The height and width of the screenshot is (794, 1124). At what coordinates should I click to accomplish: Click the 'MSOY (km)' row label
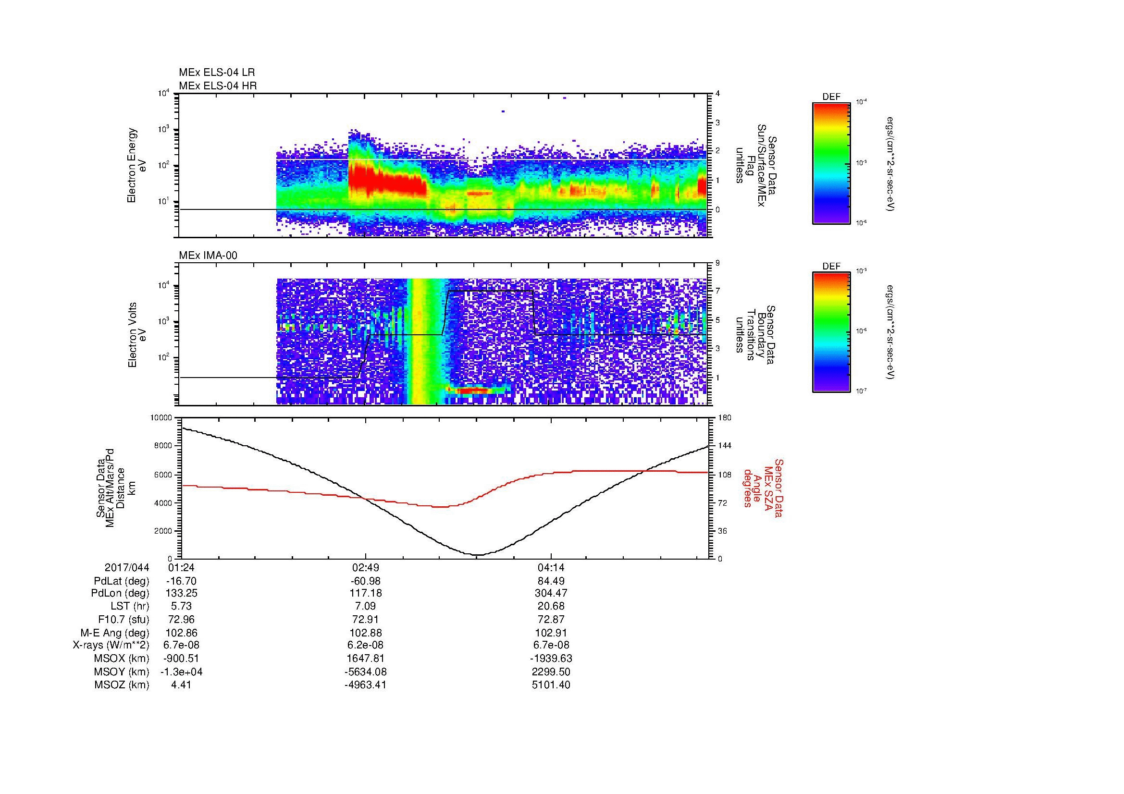click(x=122, y=672)
